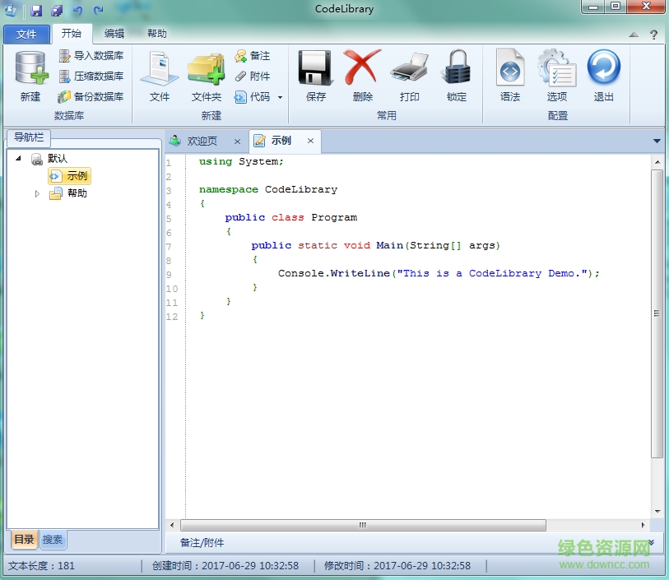Switch to the 搜索 tab at bottom left
This screenshot has height=580, width=669.
click(x=52, y=540)
